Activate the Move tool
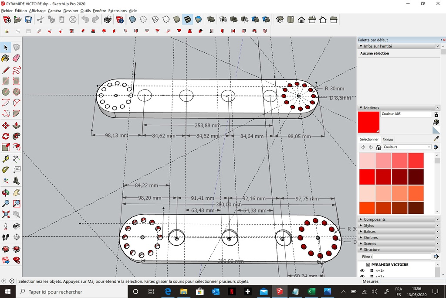Screen dimensions: 446x298 [6, 125]
